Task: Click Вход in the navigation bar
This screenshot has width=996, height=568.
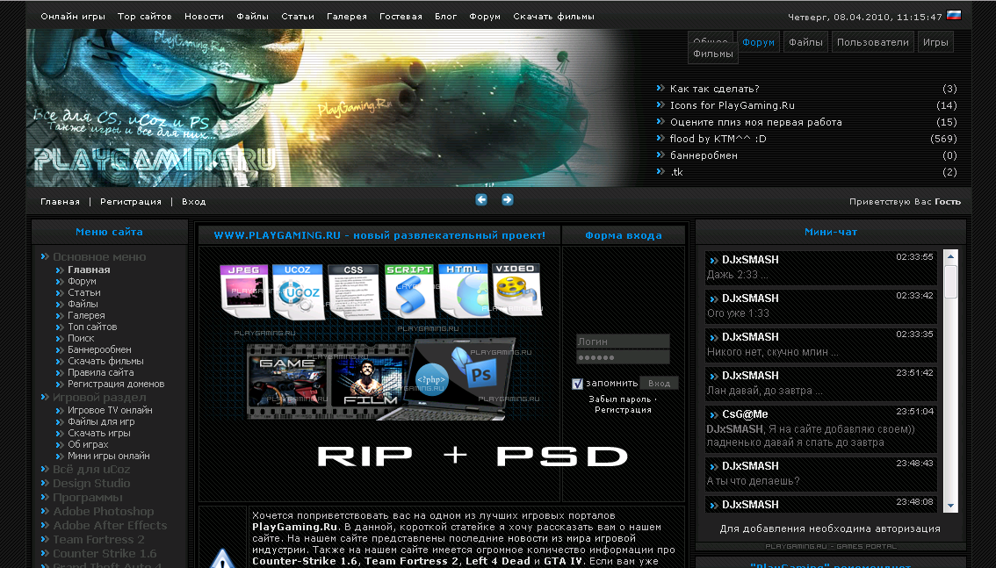Action: click(194, 202)
